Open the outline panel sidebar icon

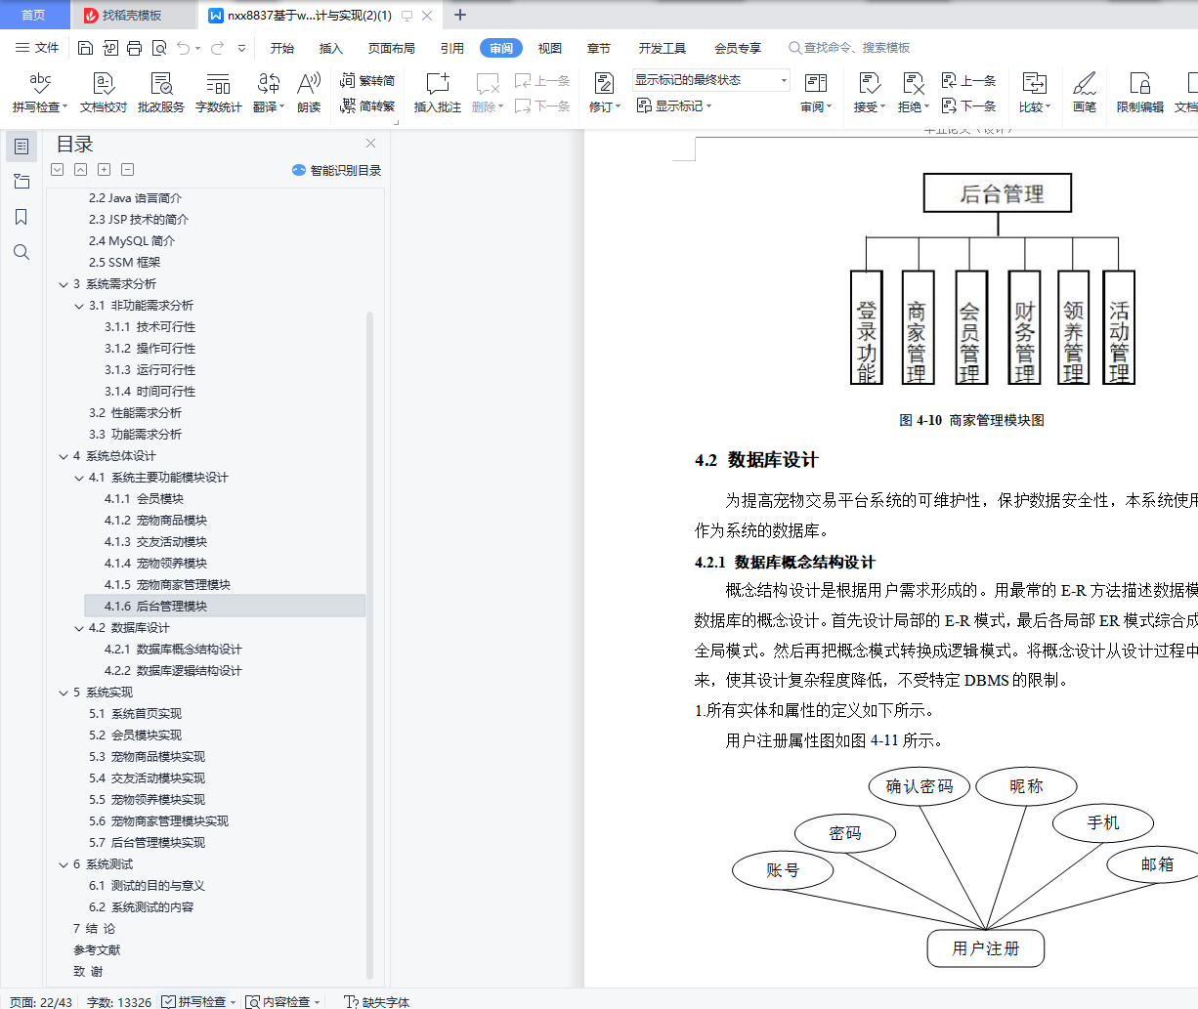coord(21,147)
